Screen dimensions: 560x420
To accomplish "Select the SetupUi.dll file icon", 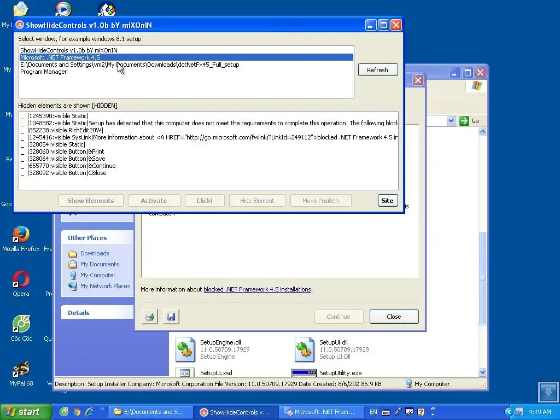I will [x=305, y=349].
